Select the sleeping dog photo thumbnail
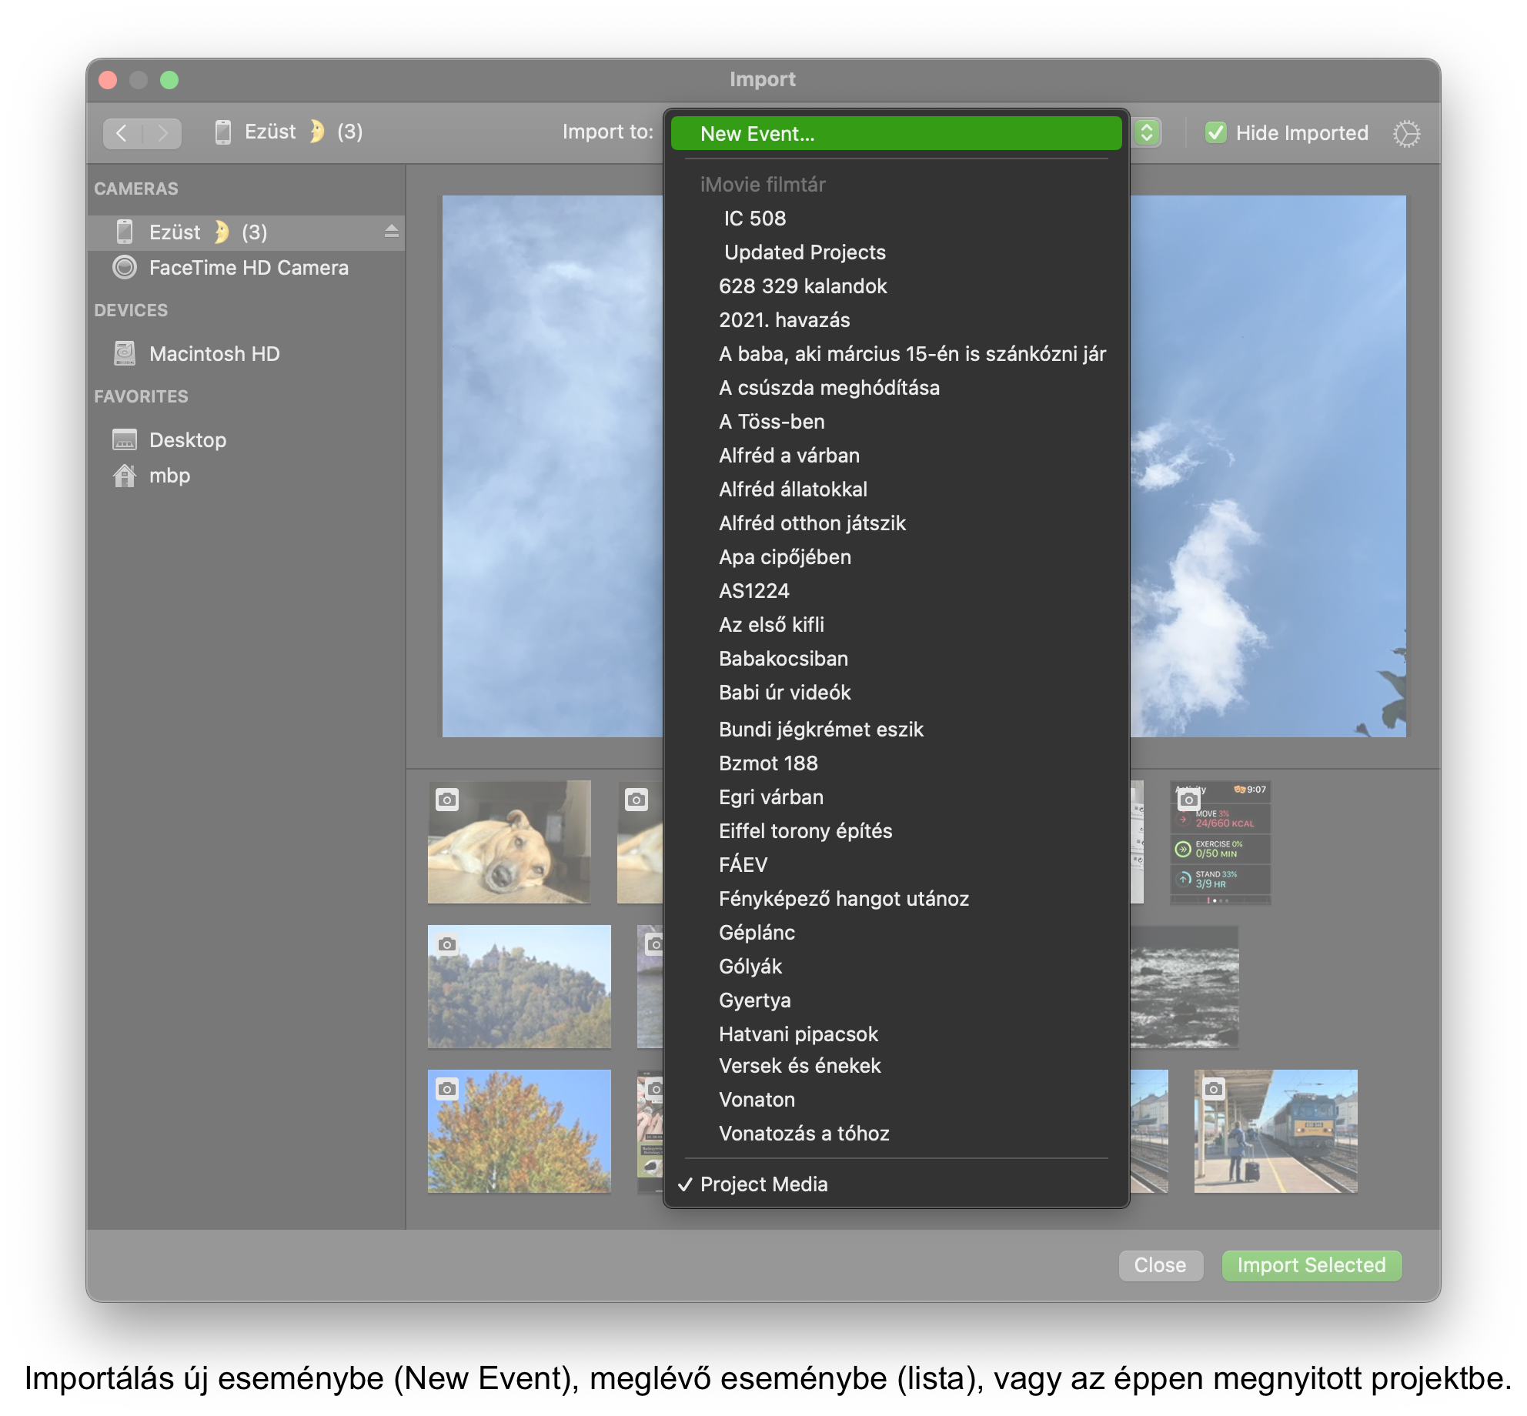This screenshot has width=1527, height=1416. tap(510, 842)
